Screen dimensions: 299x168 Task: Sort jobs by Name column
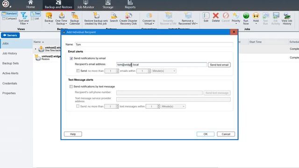(38, 42)
